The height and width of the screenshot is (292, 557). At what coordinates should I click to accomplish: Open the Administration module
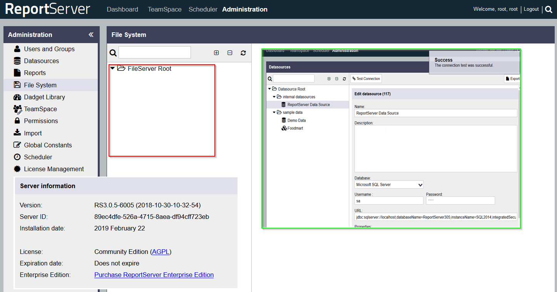(x=245, y=10)
